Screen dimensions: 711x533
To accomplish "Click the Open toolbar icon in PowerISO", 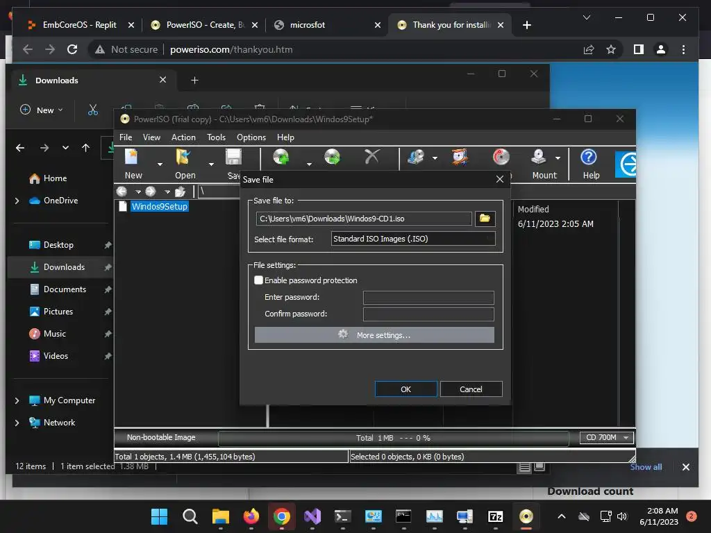I will (183, 158).
